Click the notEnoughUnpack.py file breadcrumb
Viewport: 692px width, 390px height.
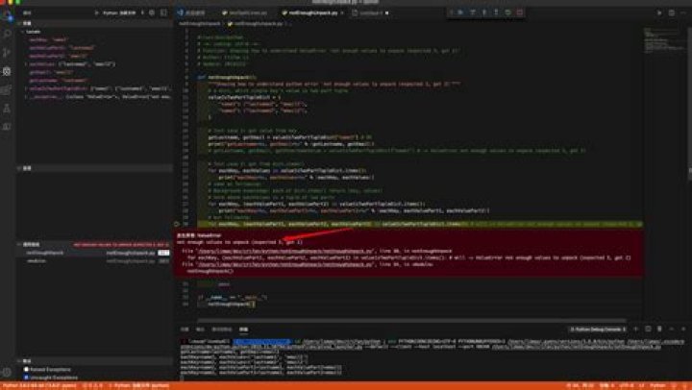(x=256, y=23)
